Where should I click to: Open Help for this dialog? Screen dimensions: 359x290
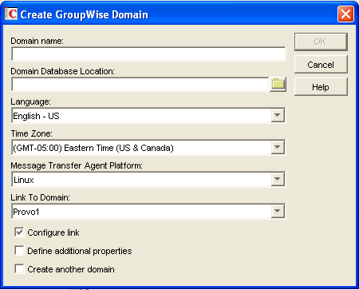321,87
